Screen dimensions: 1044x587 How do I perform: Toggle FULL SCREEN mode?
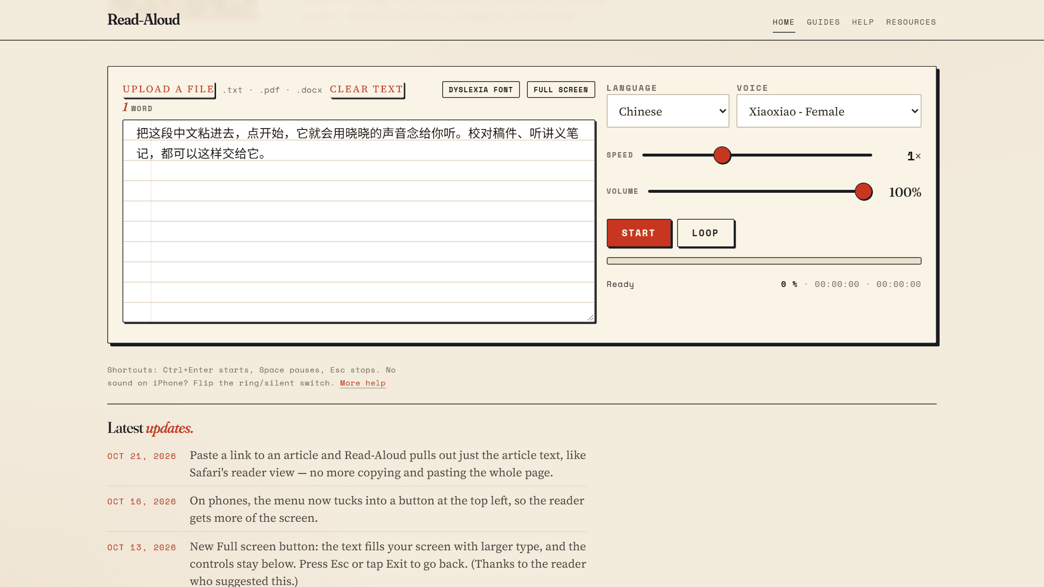pos(561,89)
